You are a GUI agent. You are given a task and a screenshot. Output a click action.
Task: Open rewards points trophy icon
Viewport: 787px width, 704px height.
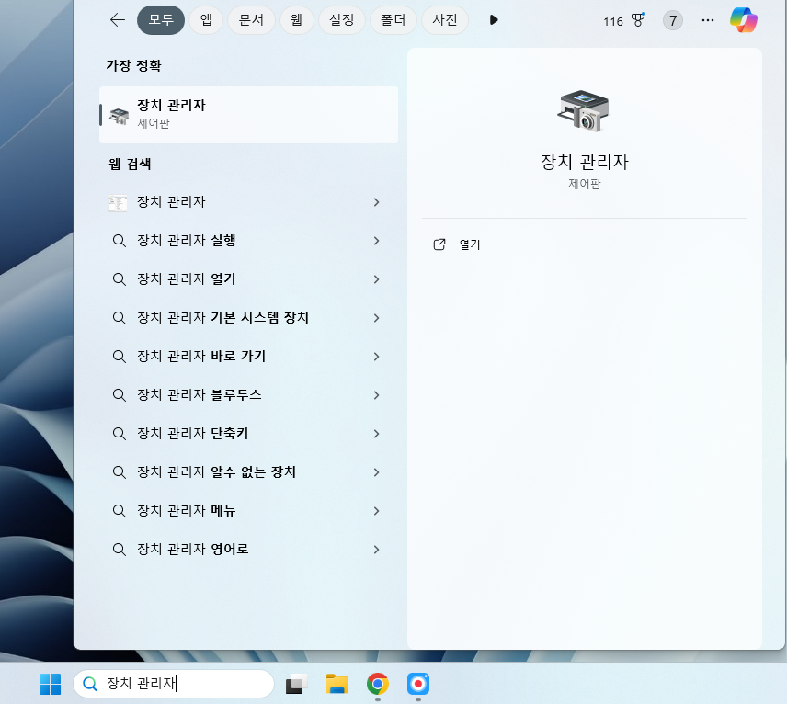point(638,20)
